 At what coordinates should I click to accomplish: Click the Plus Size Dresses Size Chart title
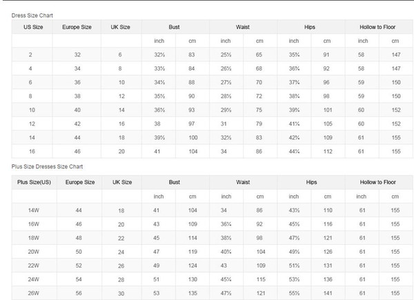[x=47, y=166]
